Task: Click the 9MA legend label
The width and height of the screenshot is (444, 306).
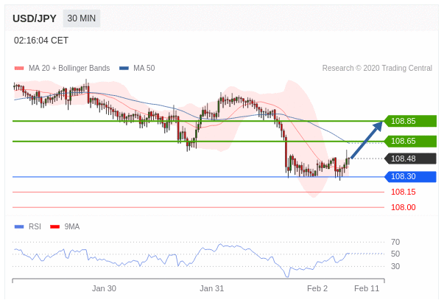Action: pyautogui.click(x=72, y=226)
